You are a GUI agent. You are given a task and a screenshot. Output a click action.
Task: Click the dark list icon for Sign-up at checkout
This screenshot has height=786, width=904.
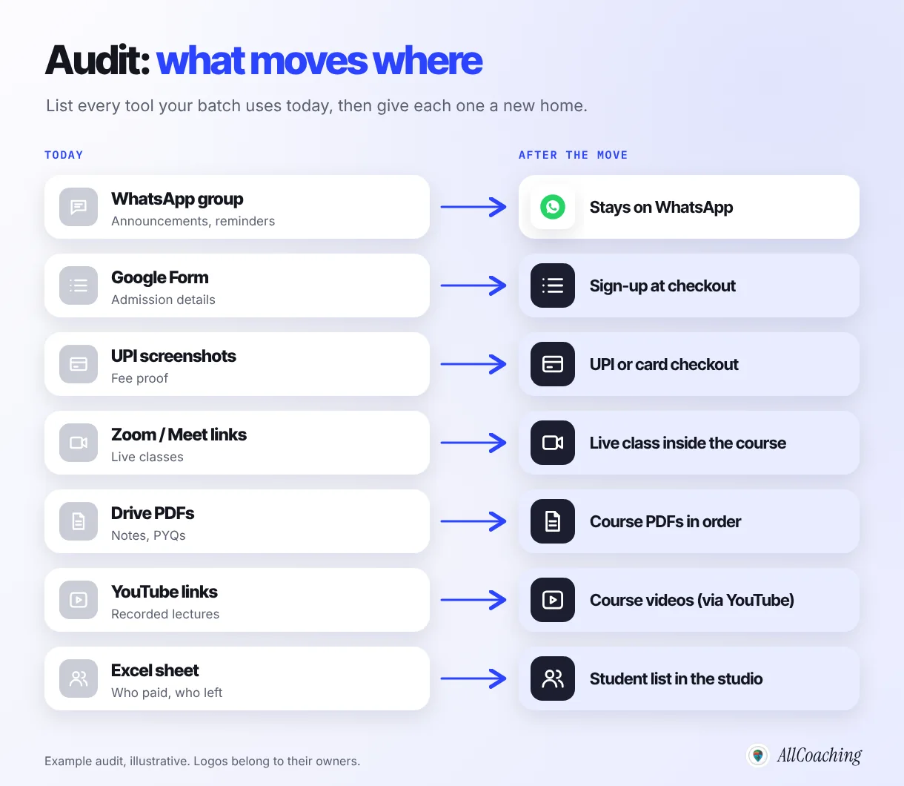point(553,285)
